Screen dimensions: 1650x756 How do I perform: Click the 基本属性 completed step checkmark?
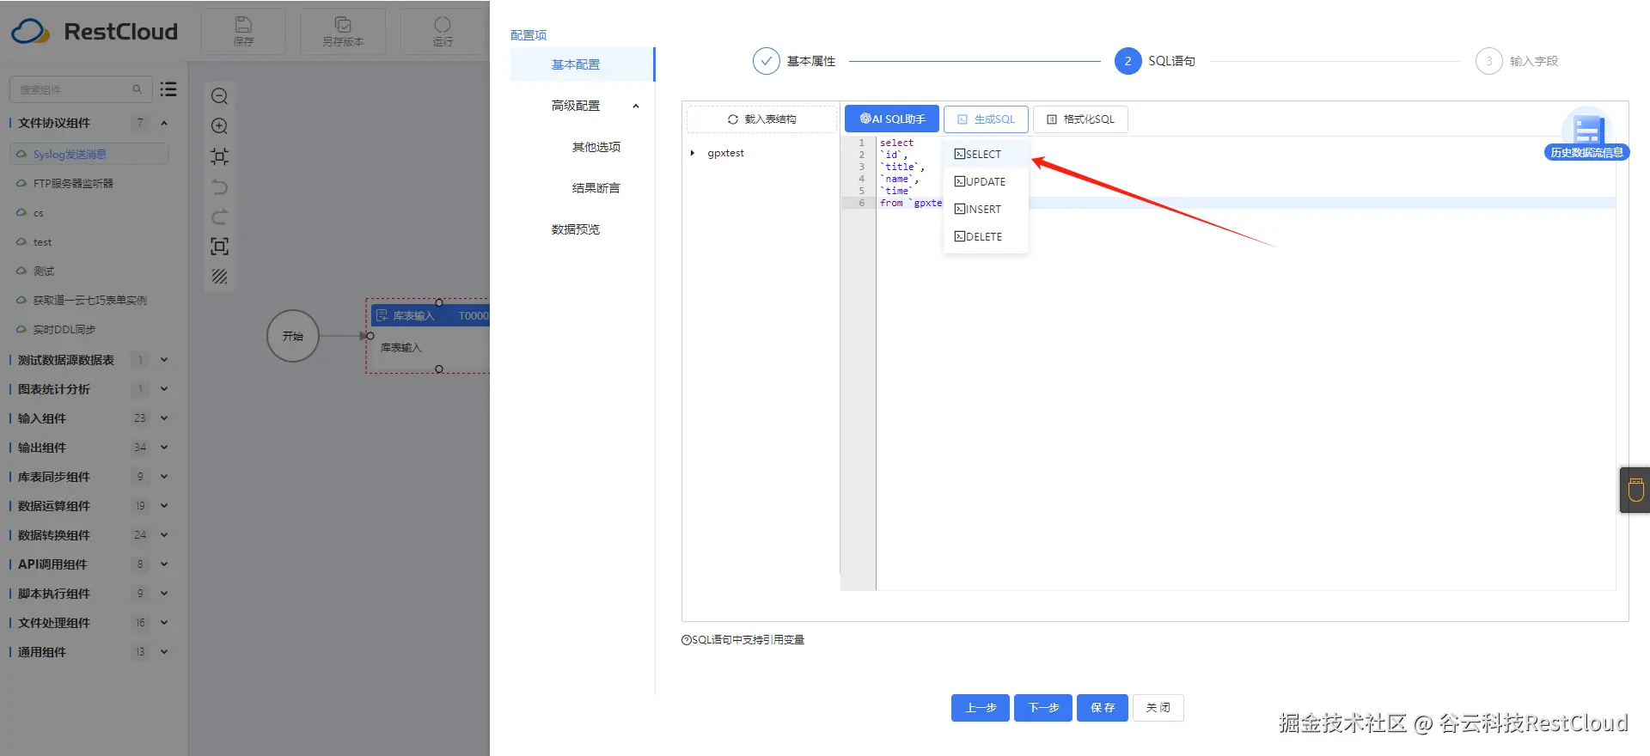(766, 61)
